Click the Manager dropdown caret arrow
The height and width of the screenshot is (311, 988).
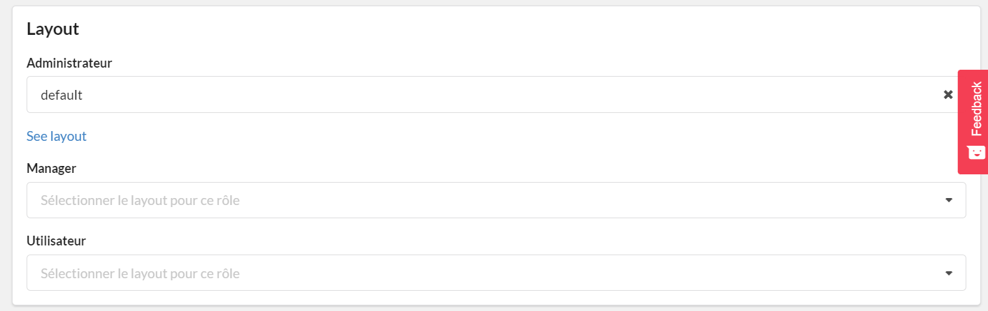949,200
